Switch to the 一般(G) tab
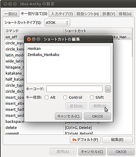 11,14
